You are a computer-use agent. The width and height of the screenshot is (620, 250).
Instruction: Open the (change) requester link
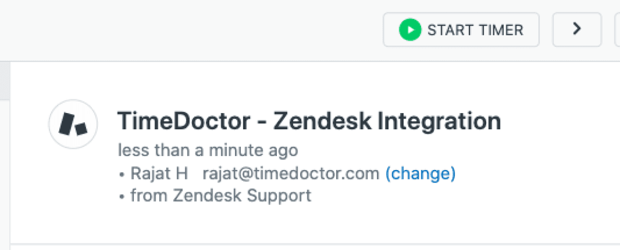420,173
